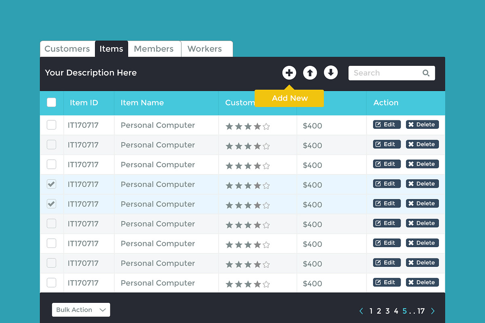The image size is (485, 323).
Task: Jump to page 17 in pagination
Action: click(x=421, y=311)
